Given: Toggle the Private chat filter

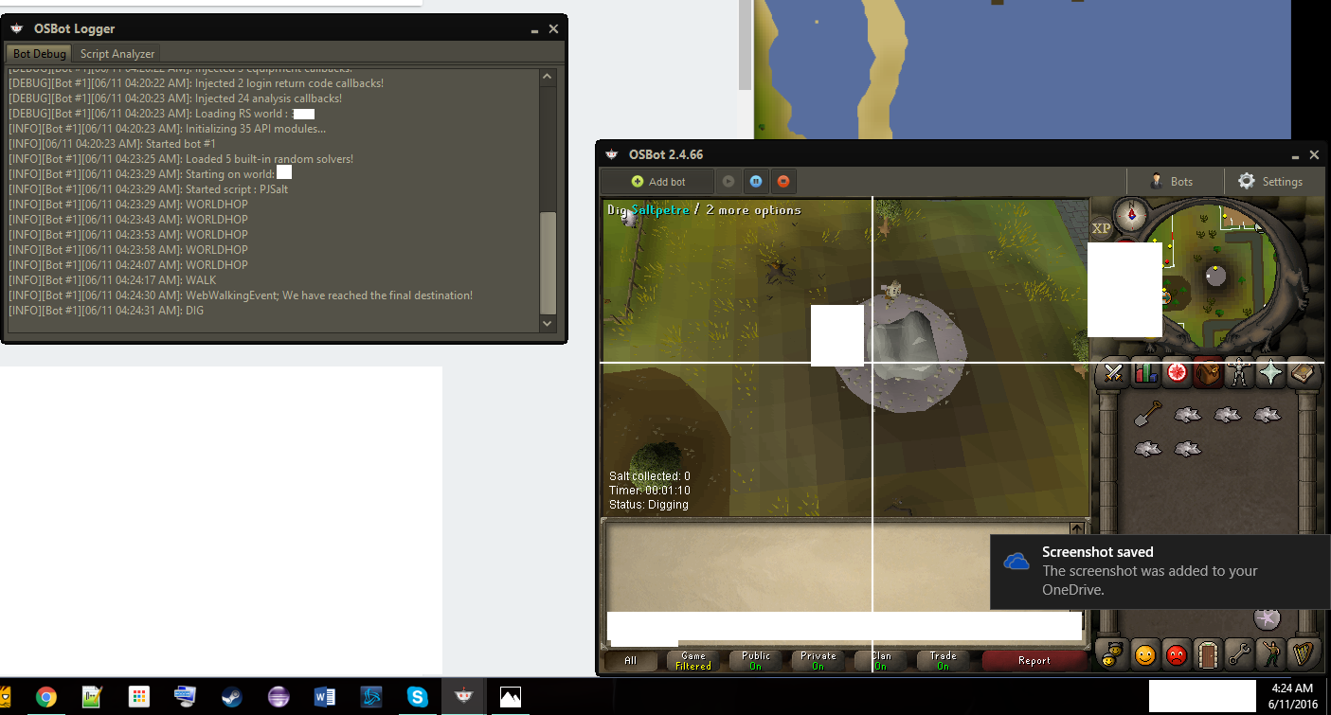Looking at the screenshot, I should pyautogui.click(x=818, y=661).
